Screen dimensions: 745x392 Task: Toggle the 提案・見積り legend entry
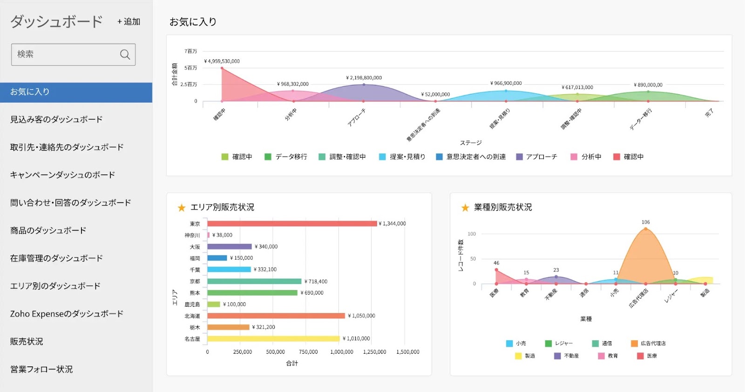tap(402, 157)
